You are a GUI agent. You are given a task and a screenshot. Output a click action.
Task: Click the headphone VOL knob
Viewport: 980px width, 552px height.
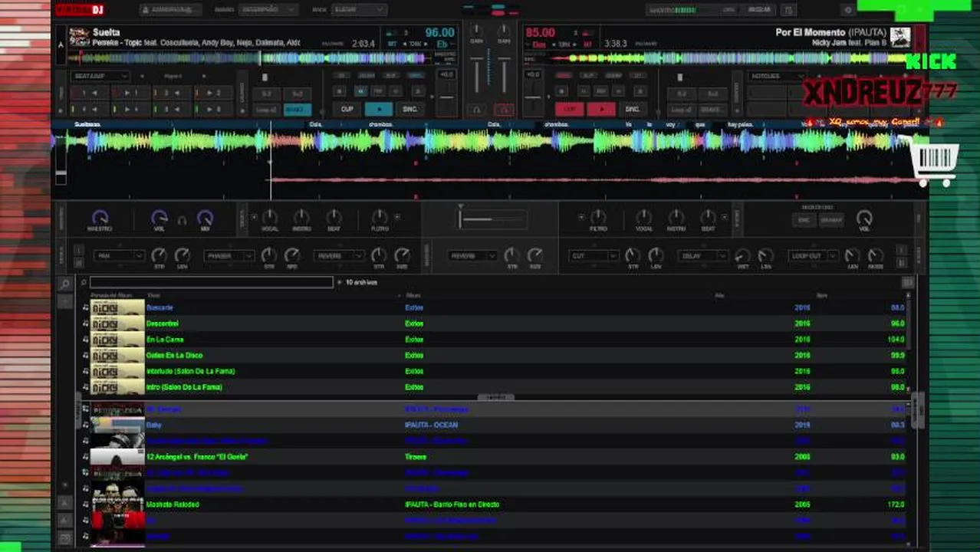pos(159,218)
